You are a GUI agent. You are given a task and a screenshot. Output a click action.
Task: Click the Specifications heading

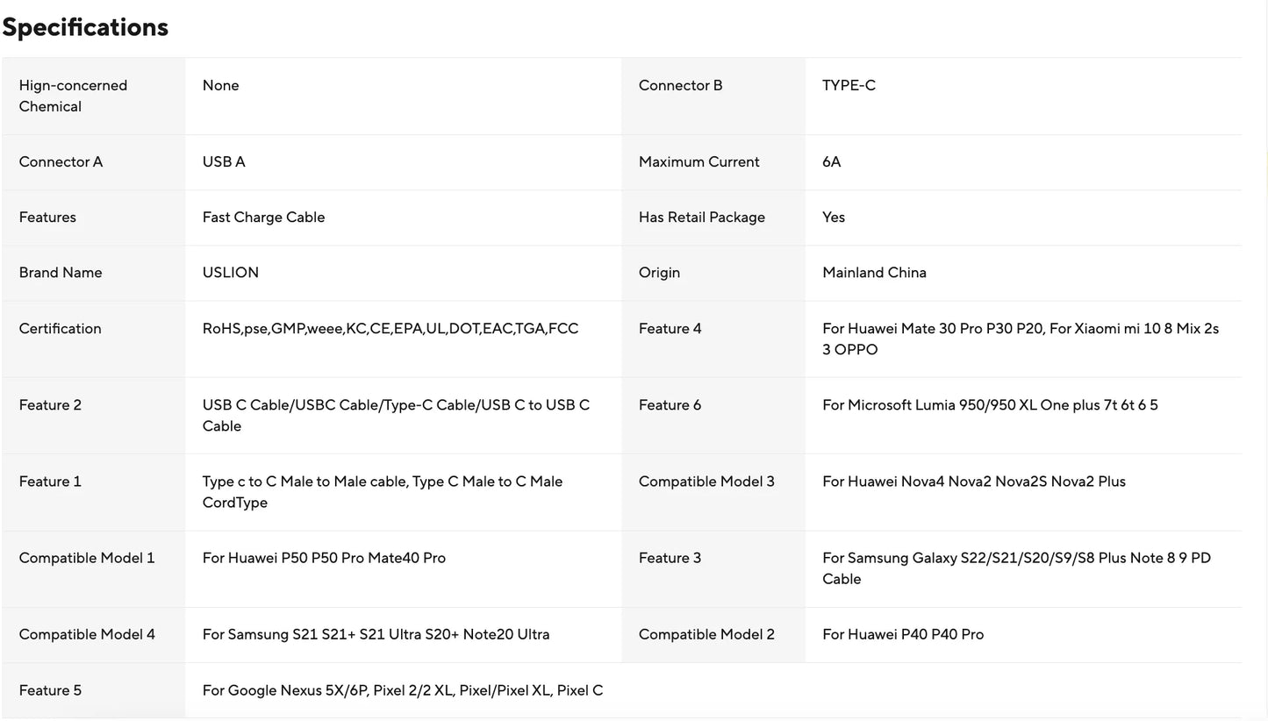tap(85, 27)
